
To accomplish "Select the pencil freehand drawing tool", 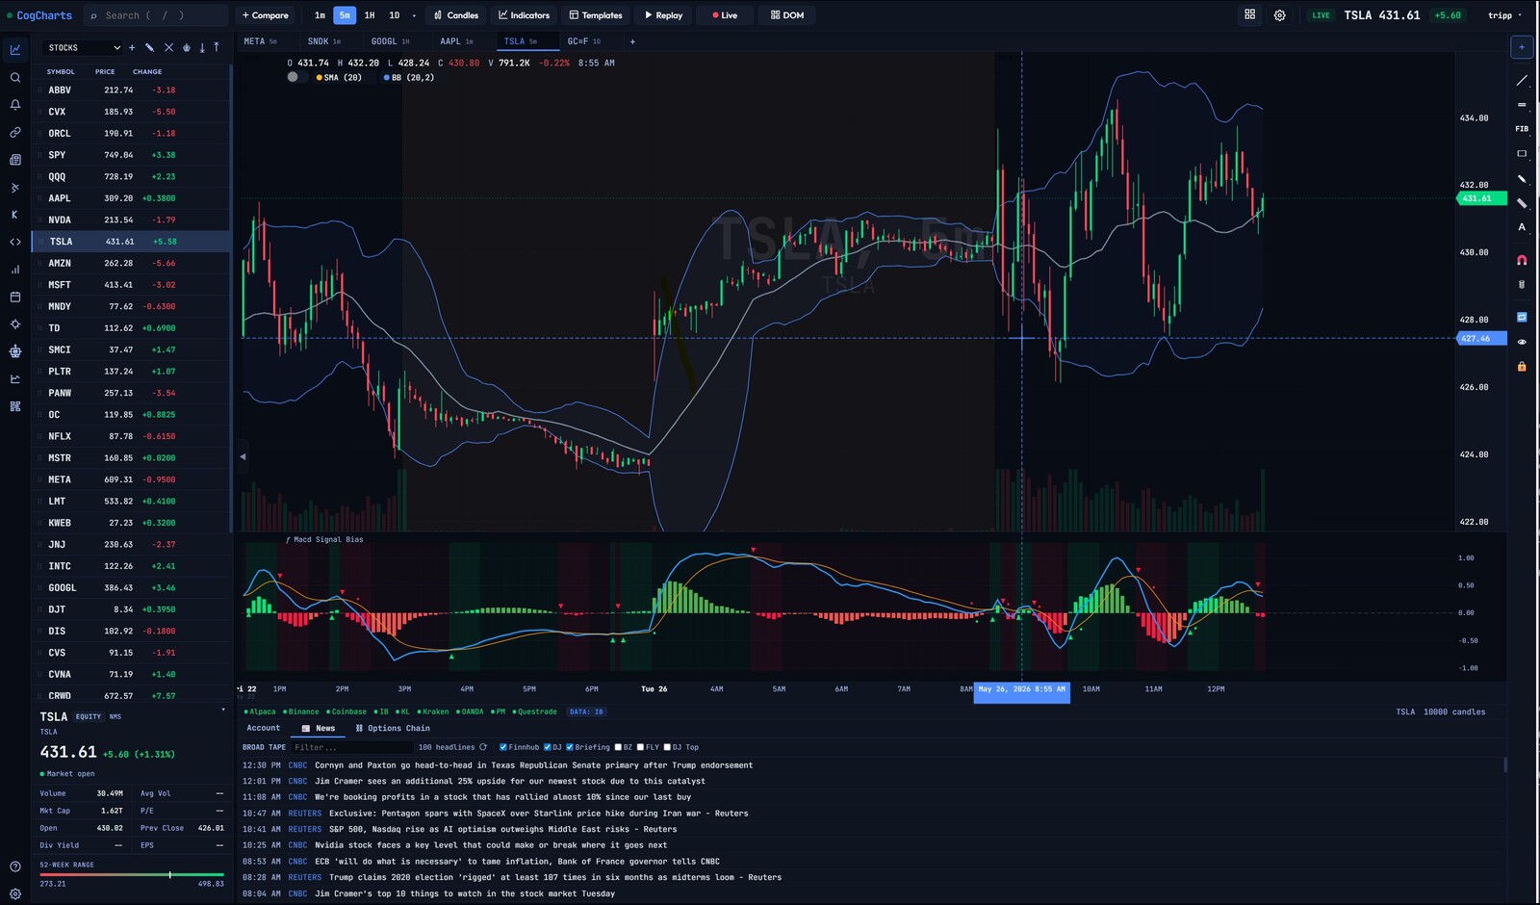I will [x=1522, y=179].
